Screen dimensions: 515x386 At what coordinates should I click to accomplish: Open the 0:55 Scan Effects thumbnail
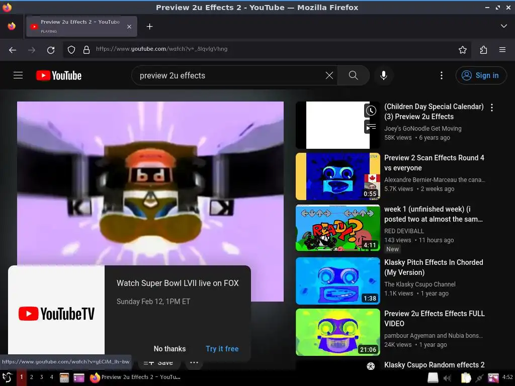337,176
